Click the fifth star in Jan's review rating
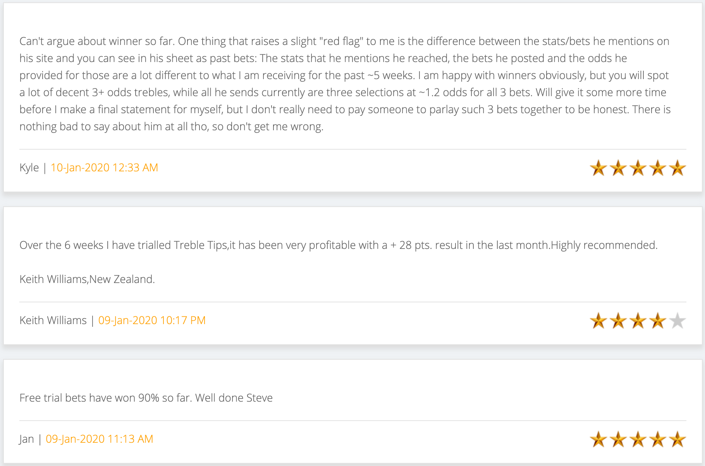 [677, 439]
